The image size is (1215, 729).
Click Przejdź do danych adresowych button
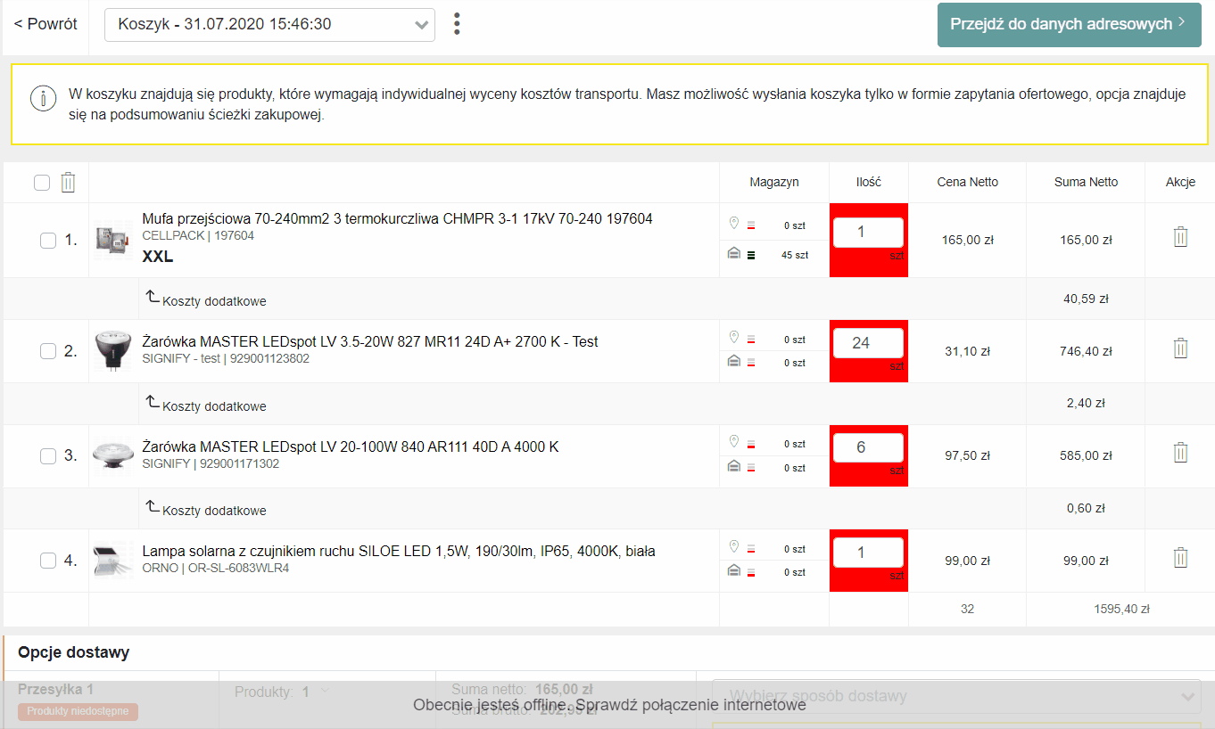1069,25
